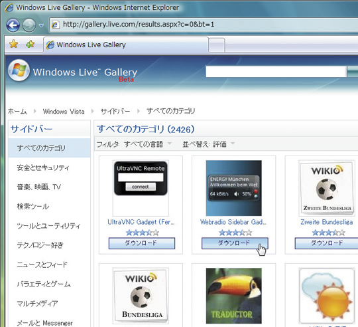
Task: Click the browser Forward arrow button
Action: tap(29, 25)
